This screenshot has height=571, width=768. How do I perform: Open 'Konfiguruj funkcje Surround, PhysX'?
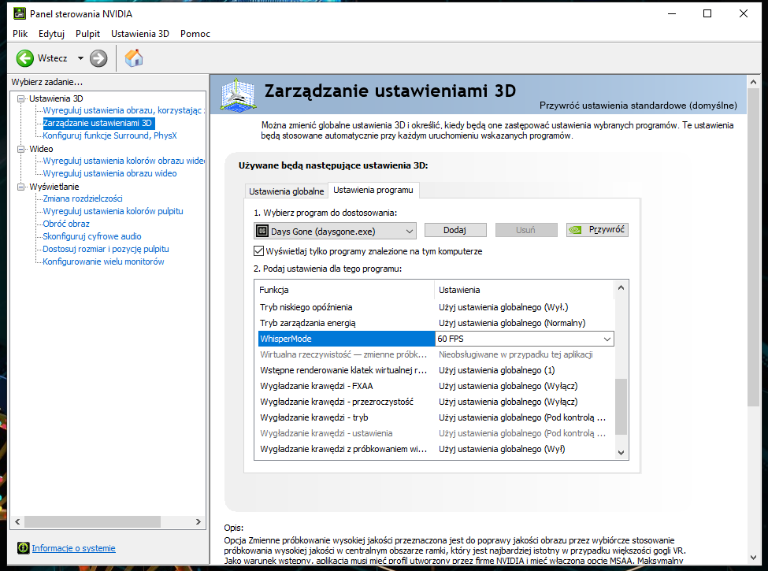tap(109, 135)
